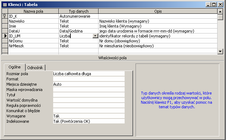Image resolution: width=226 pixels, height=140 pixels.
Task: Click the 'Indeksowane' property label
Action: coord(18,121)
